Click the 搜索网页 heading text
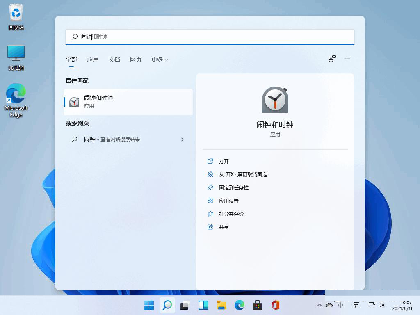The image size is (420, 315). pos(78,123)
